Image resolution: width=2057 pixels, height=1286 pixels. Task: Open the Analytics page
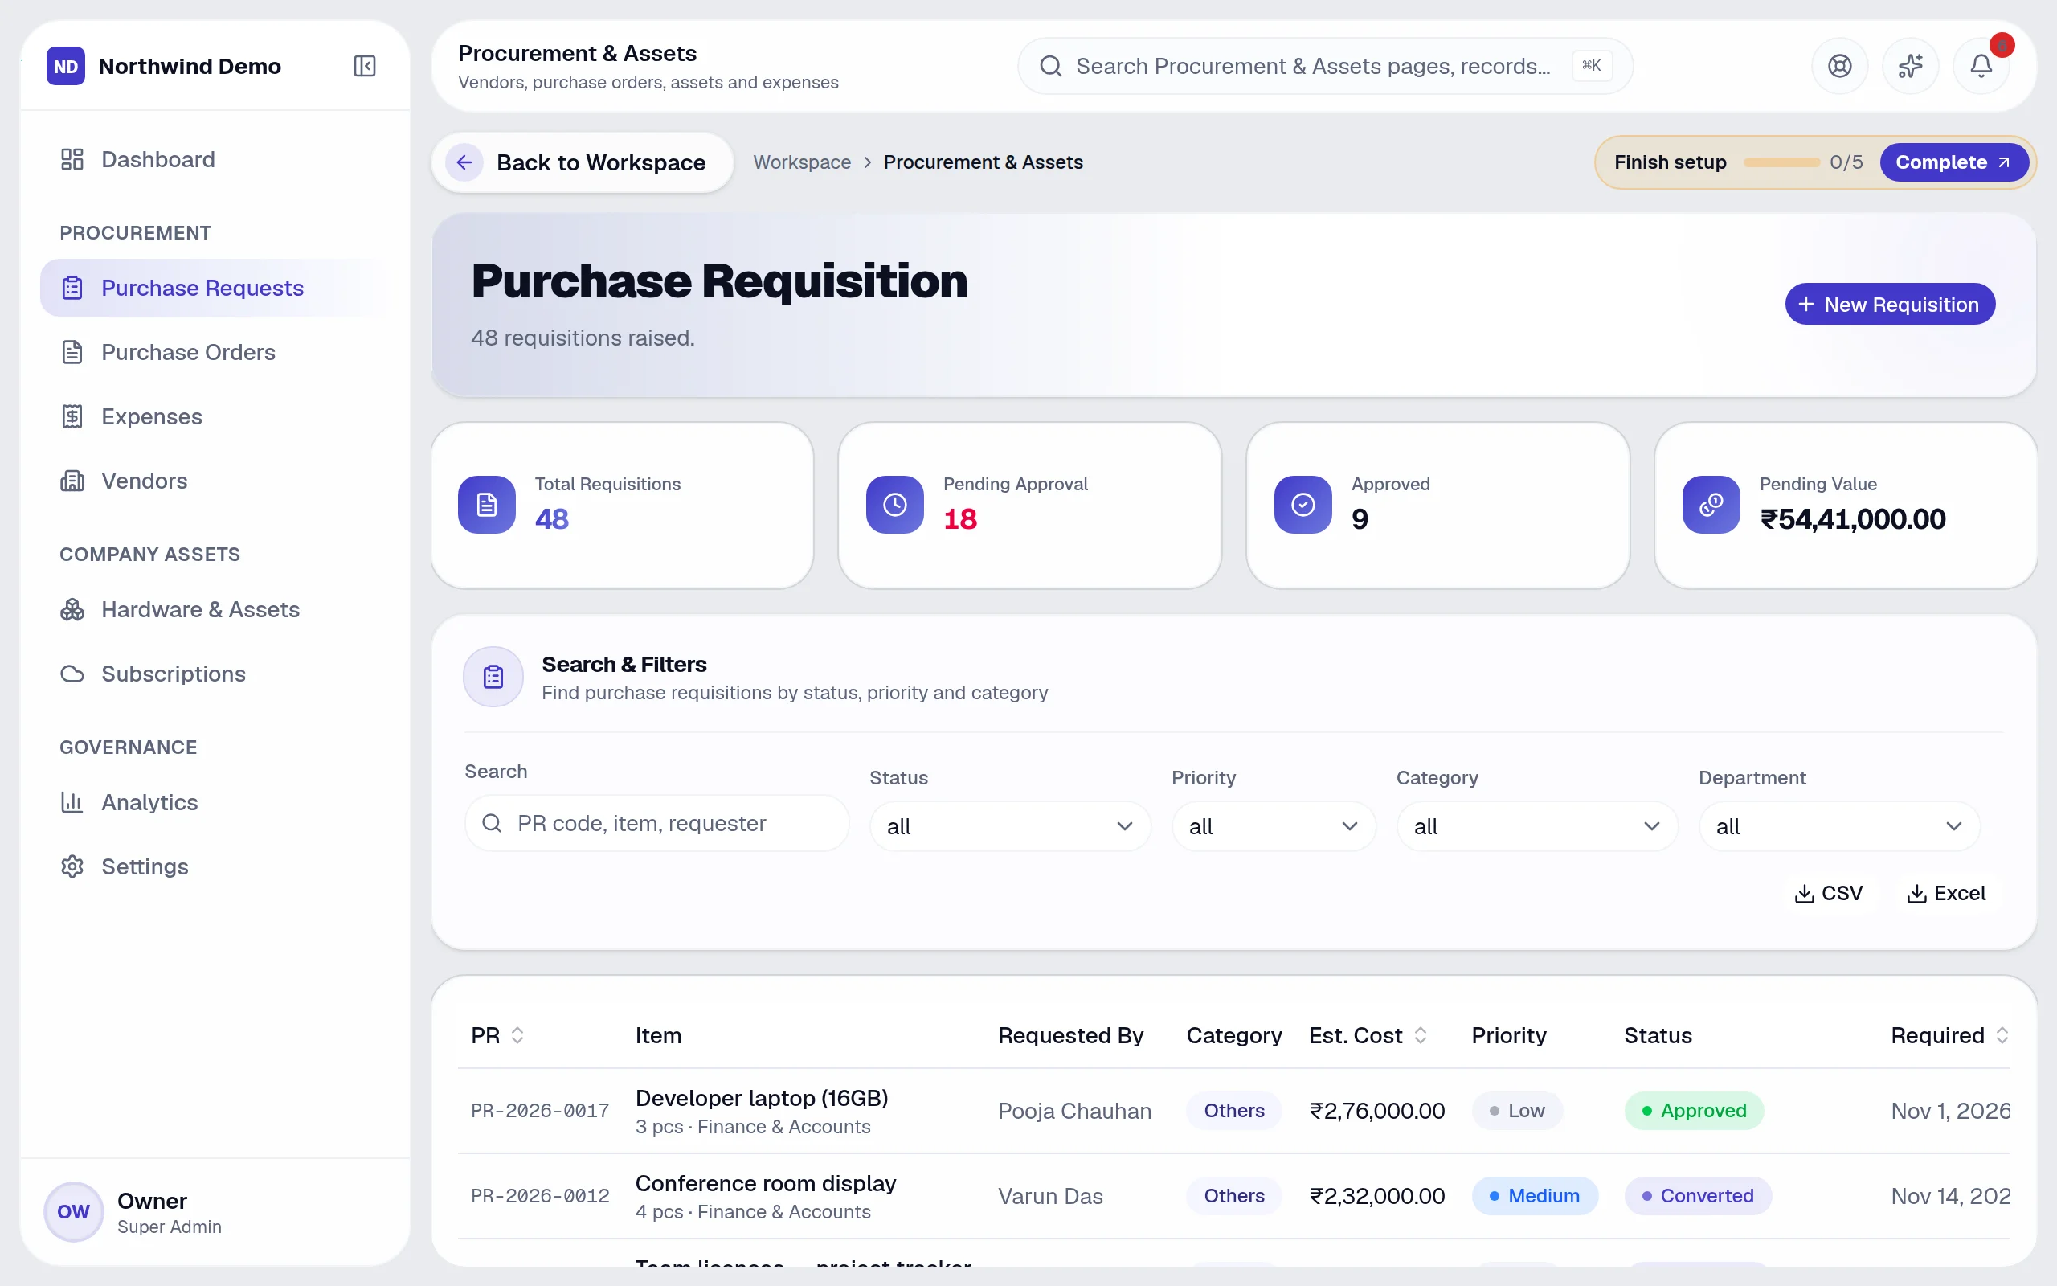coord(215,802)
